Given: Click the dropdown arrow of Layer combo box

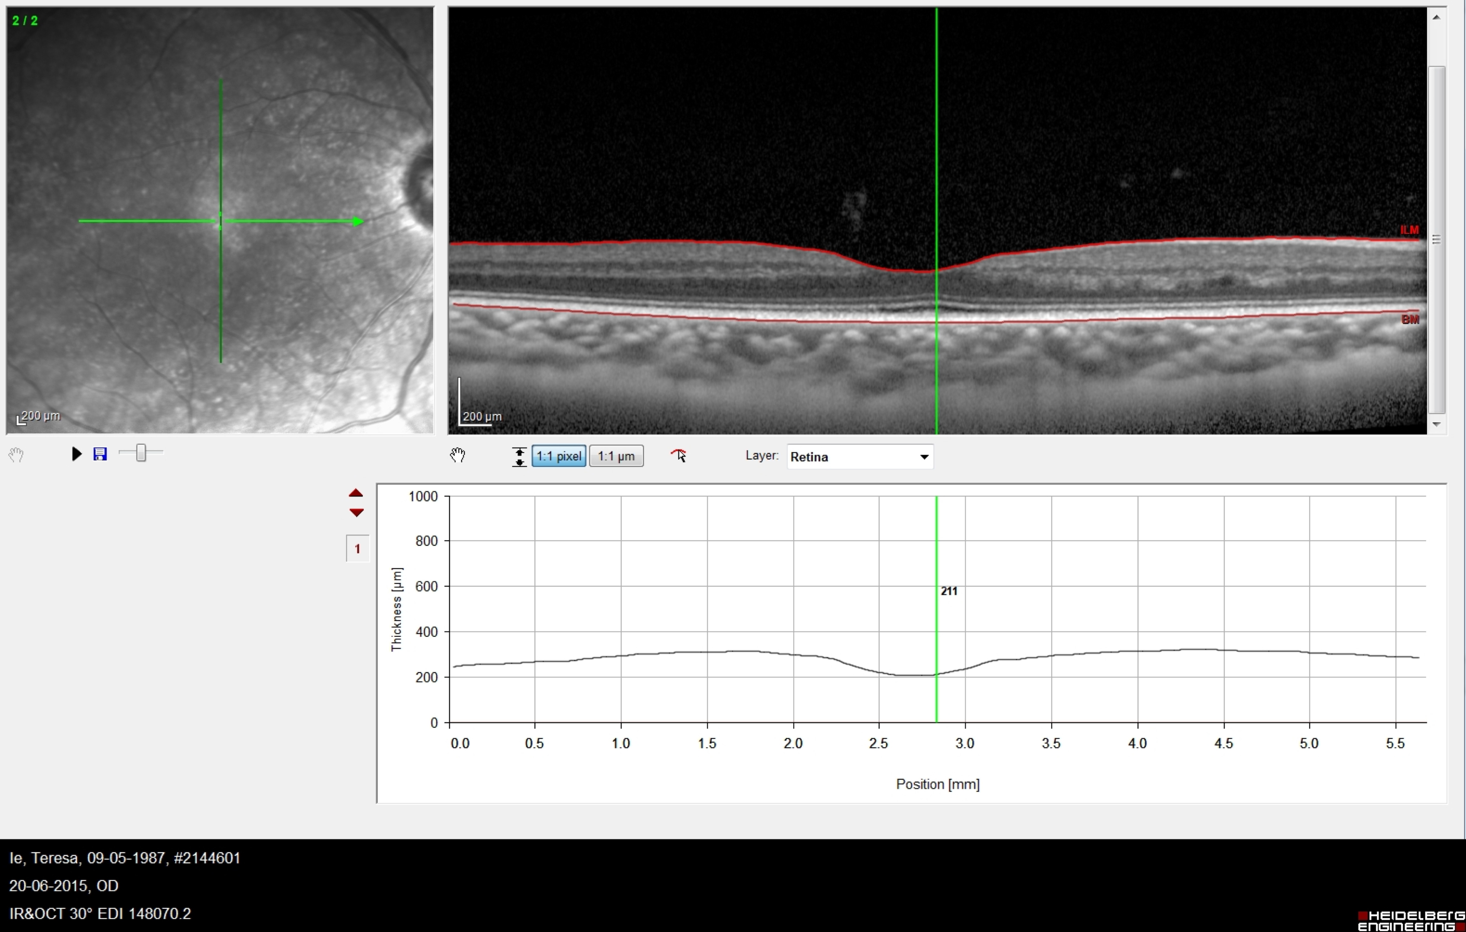Looking at the screenshot, I should [x=924, y=457].
